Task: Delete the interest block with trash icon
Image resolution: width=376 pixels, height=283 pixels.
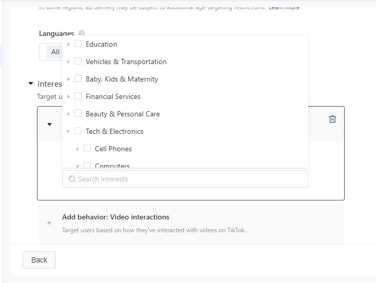Action: pyautogui.click(x=332, y=119)
